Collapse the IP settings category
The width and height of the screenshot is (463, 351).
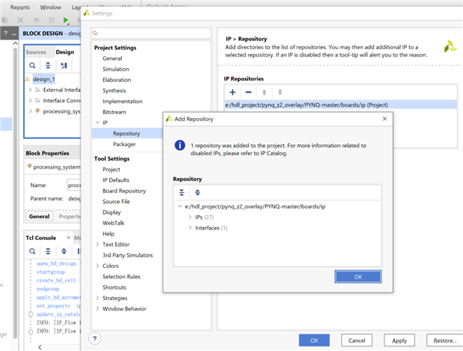click(97, 122)
